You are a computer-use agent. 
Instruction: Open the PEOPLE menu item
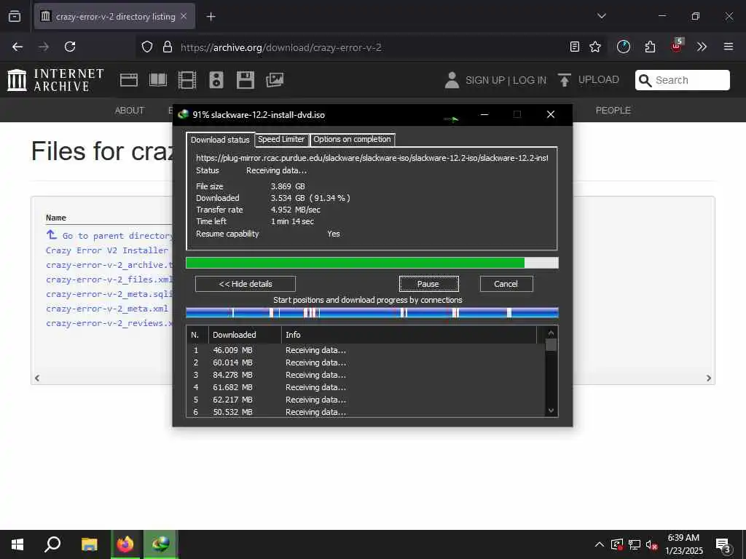(x=613, y=111)
